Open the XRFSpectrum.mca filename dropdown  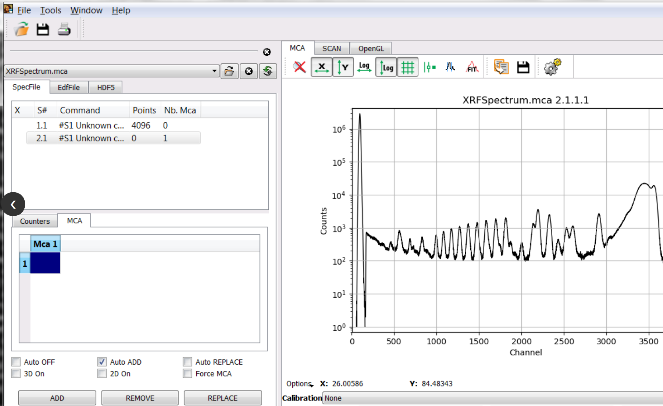coord(215,71)
